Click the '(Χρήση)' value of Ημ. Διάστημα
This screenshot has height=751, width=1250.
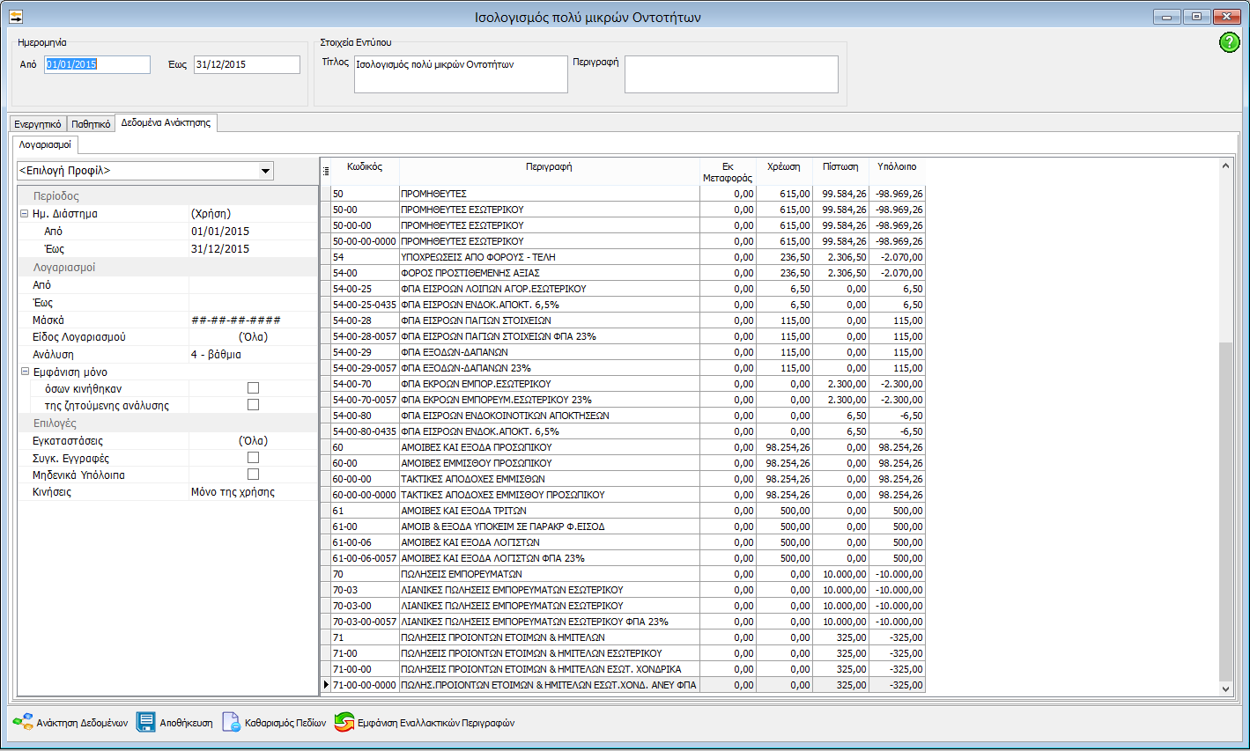pyautogui.click(x=253, y=214)
